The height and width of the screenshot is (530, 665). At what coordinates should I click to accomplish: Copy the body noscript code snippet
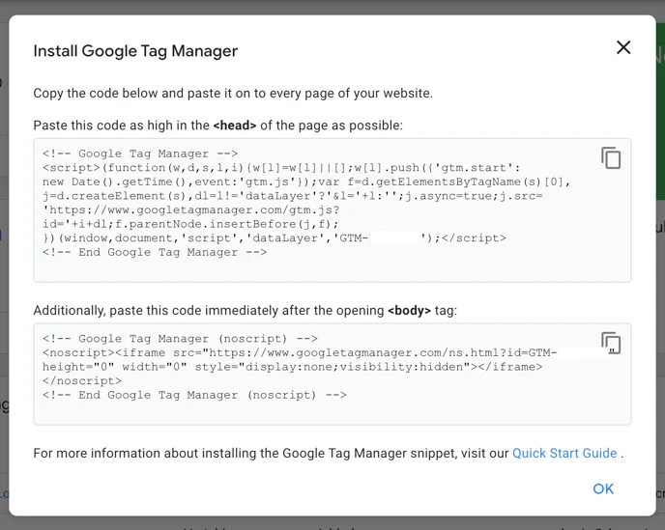611,343
